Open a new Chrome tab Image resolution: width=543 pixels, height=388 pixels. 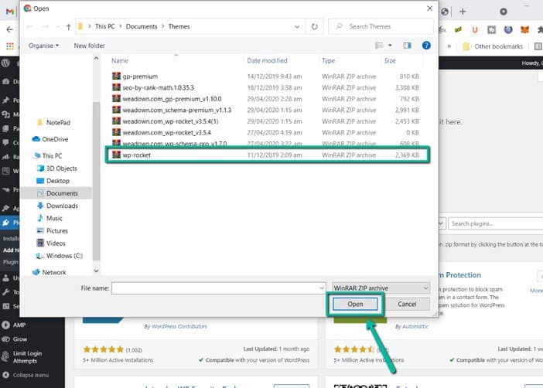463,12
